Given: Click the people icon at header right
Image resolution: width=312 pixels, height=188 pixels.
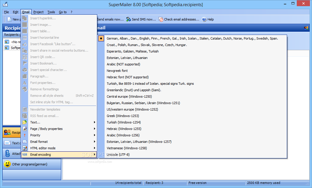Looking at the screenshot, I should [306, 28].
